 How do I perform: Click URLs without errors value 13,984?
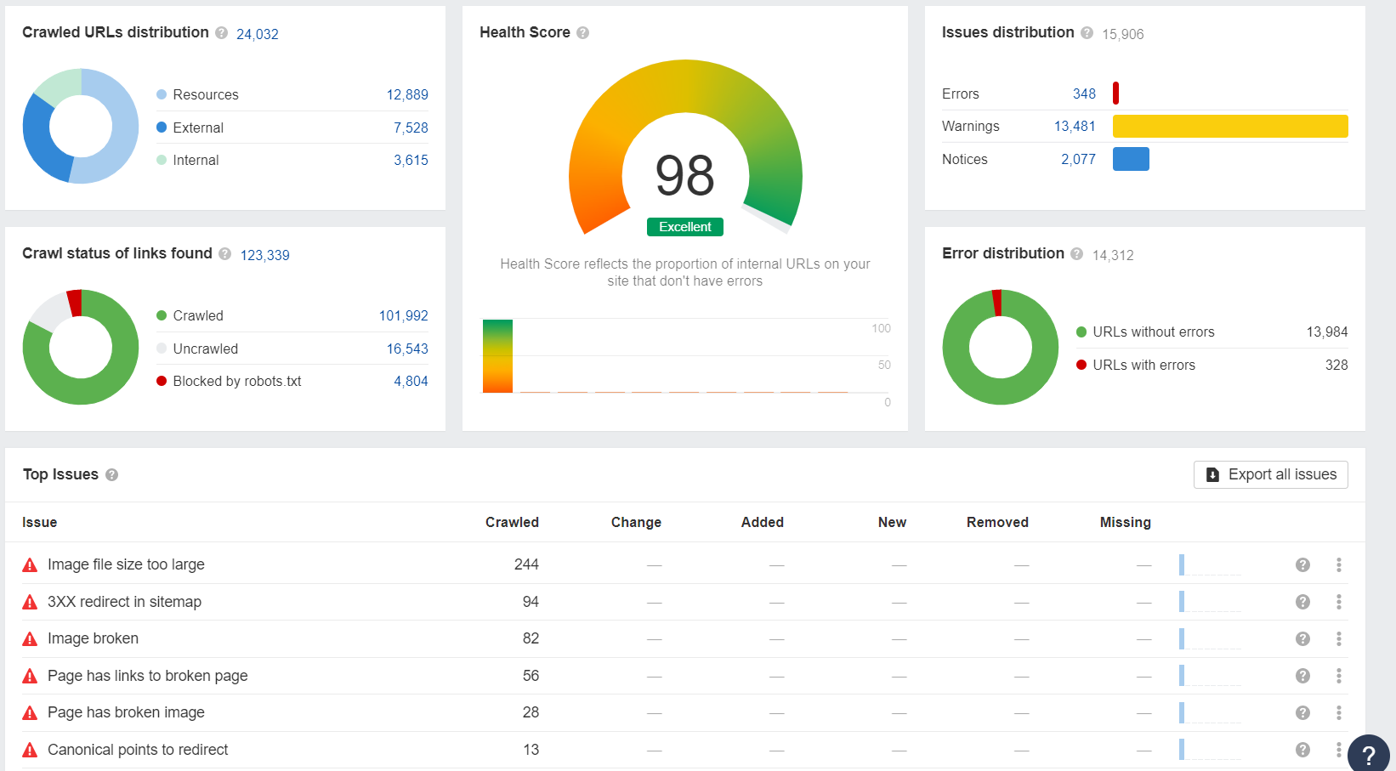[1327, 332]
